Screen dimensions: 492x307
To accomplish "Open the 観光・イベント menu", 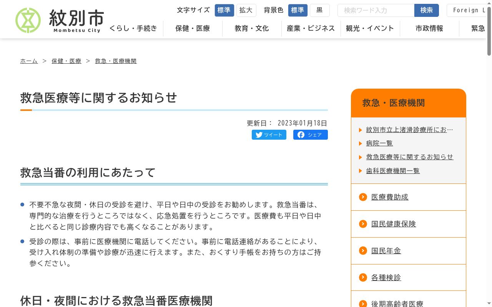I will pyautogui.click(x=370, y=28).
